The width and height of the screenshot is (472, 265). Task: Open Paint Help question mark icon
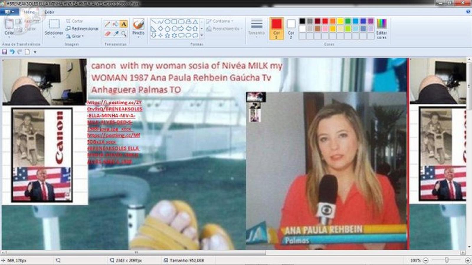pos(468,12)
